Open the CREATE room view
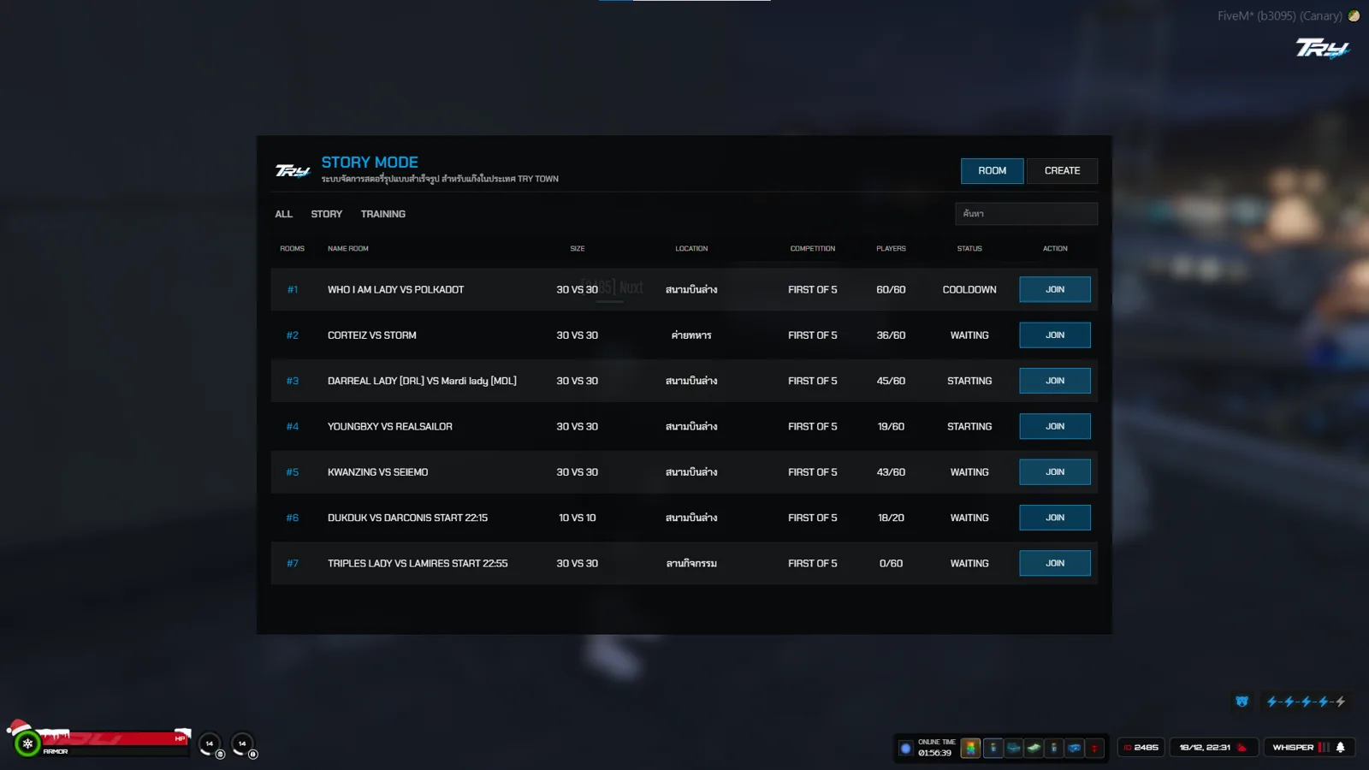Image resolution: width=1369 pixels, height=770 pixels. click(x=1062, y=171)
